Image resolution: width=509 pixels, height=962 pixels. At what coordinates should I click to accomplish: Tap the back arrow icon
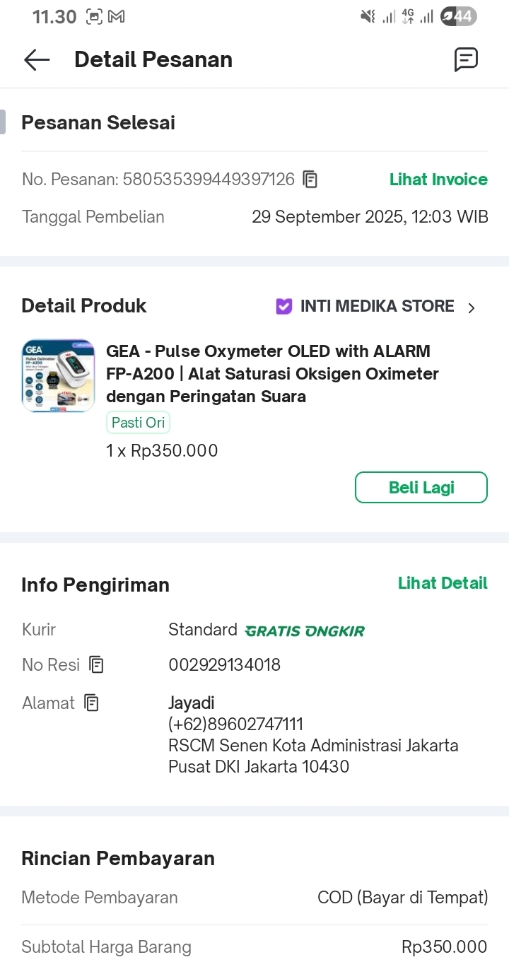pyautogui.click(x=37, y=60)
